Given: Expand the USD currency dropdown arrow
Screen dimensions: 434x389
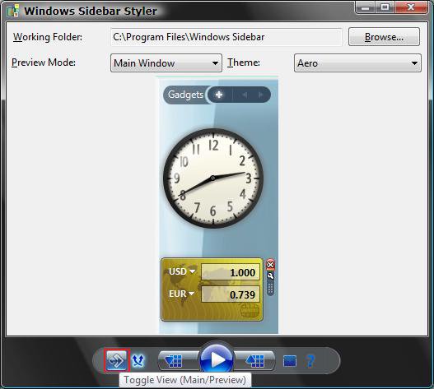Looking at the screenshot, I should 192,271.
